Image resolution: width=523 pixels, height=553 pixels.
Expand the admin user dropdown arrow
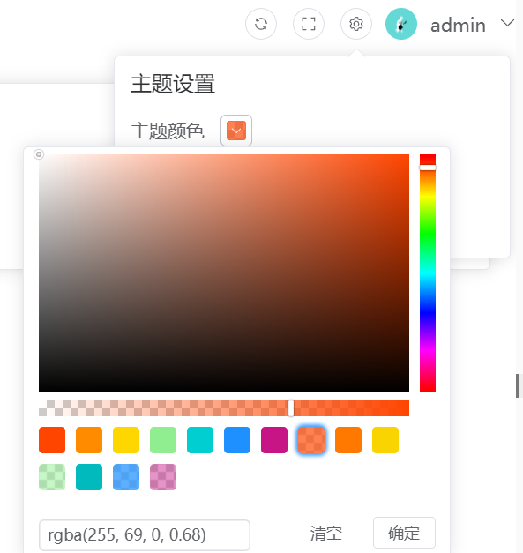[507, 23]
